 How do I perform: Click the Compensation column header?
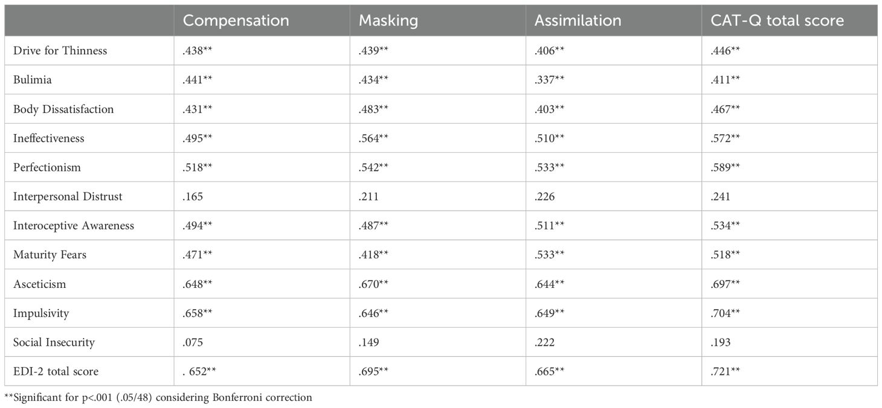236,21
